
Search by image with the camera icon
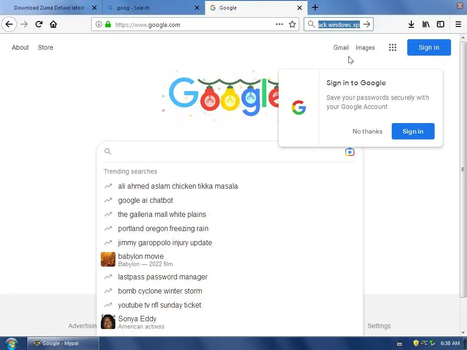coord(350,152)
